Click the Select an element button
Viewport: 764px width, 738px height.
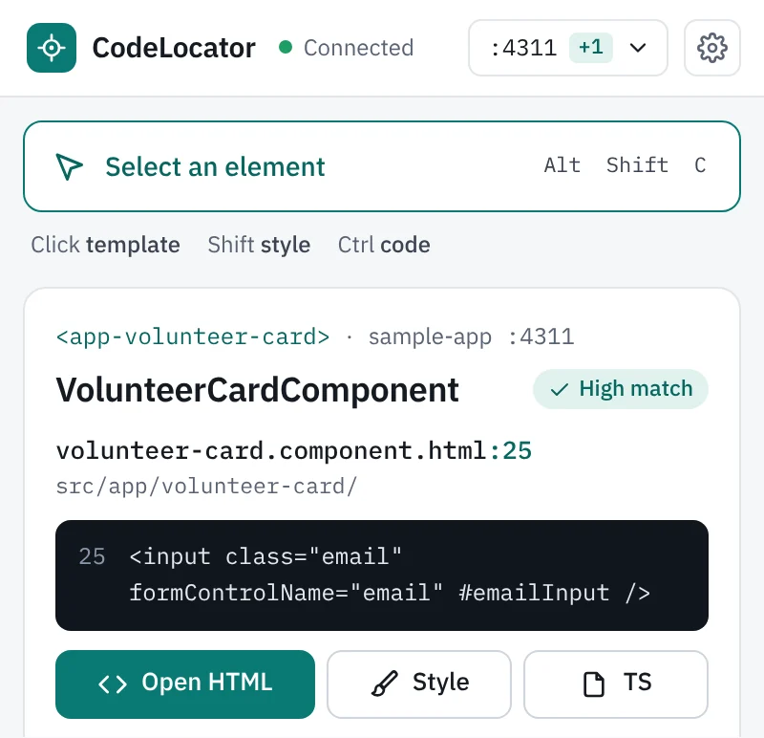382,166
